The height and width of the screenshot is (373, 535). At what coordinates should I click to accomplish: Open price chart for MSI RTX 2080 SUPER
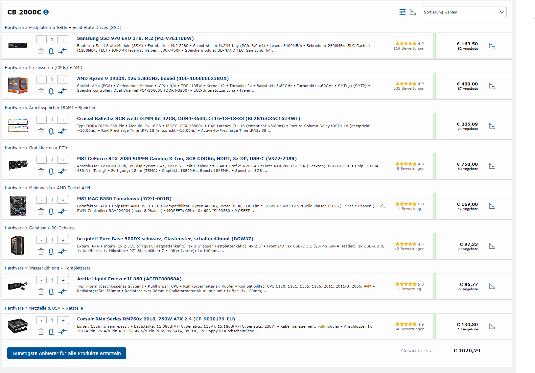pyautogui.click(x=492, y=166)
